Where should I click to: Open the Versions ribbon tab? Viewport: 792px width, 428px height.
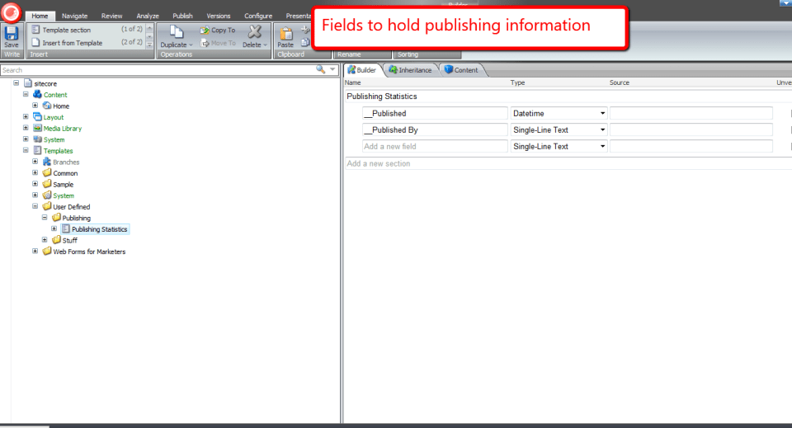point(218,16)
